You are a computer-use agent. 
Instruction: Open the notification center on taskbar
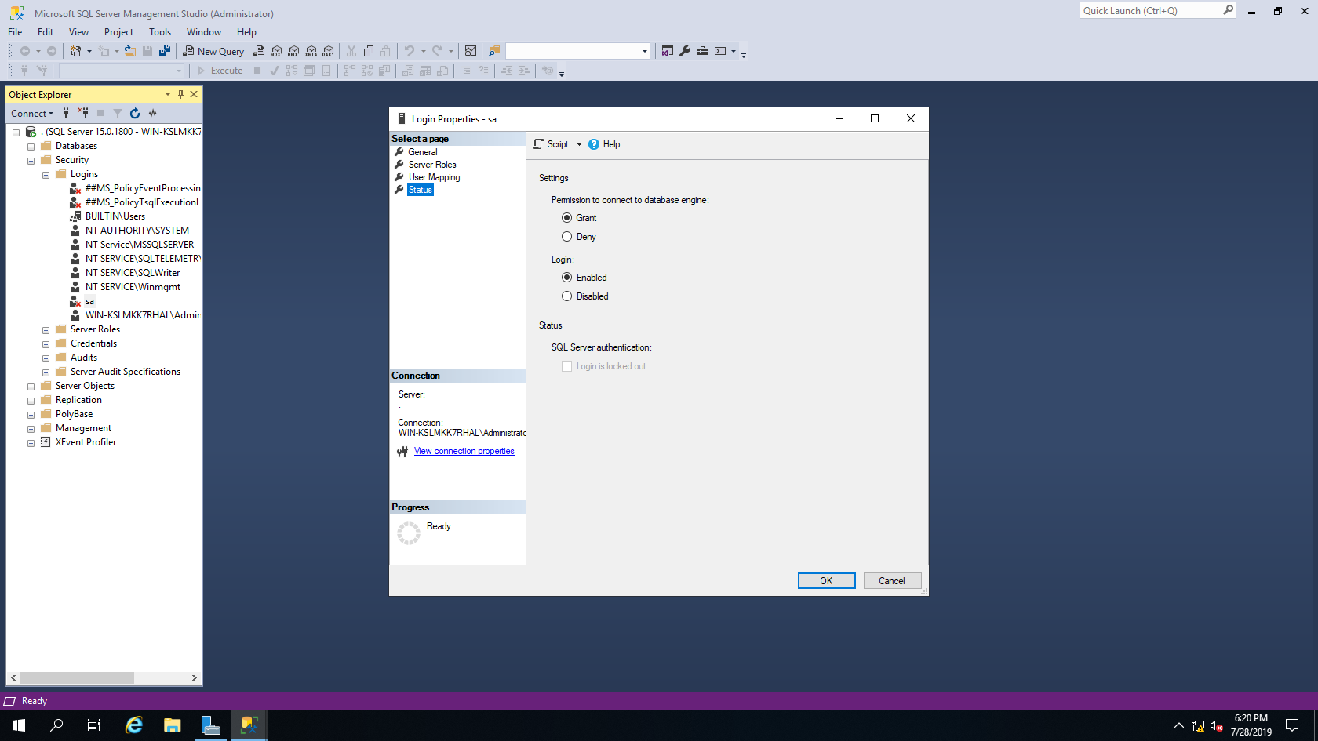[x=1292, y=725]
